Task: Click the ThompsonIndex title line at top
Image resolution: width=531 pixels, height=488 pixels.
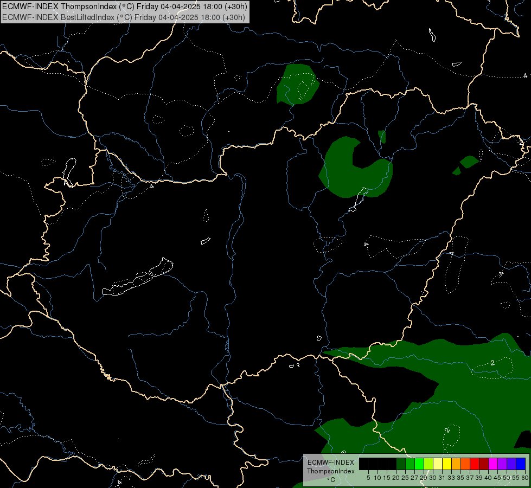Action: click(x=125, y=7)
